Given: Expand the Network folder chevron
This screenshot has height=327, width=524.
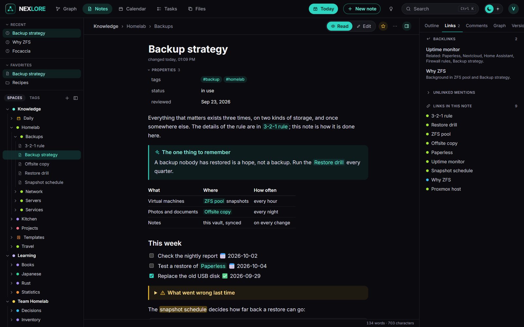Looking at the screenshot, I should click(15, 192).
